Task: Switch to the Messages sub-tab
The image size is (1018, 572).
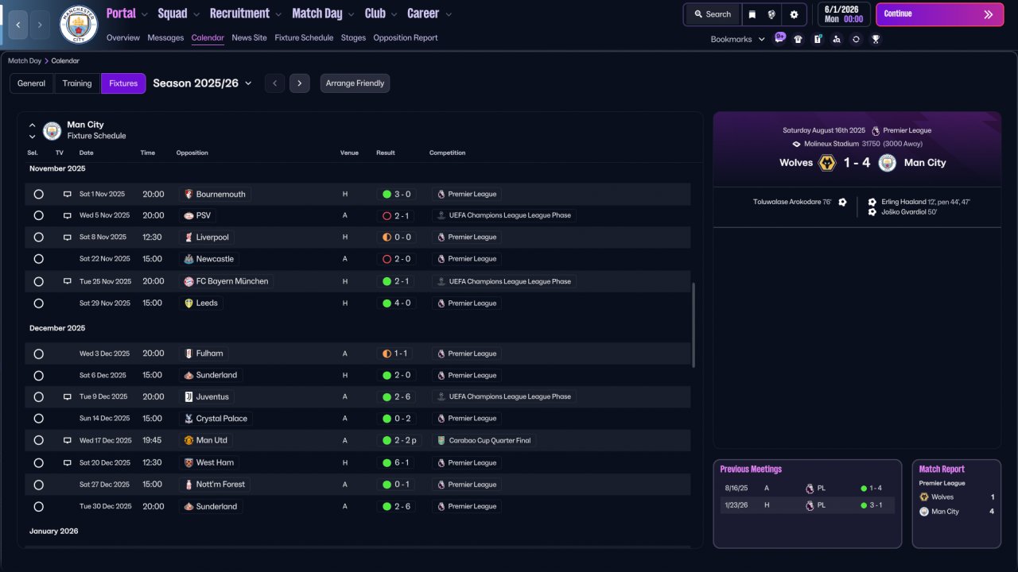Action: tap(165, 37)
